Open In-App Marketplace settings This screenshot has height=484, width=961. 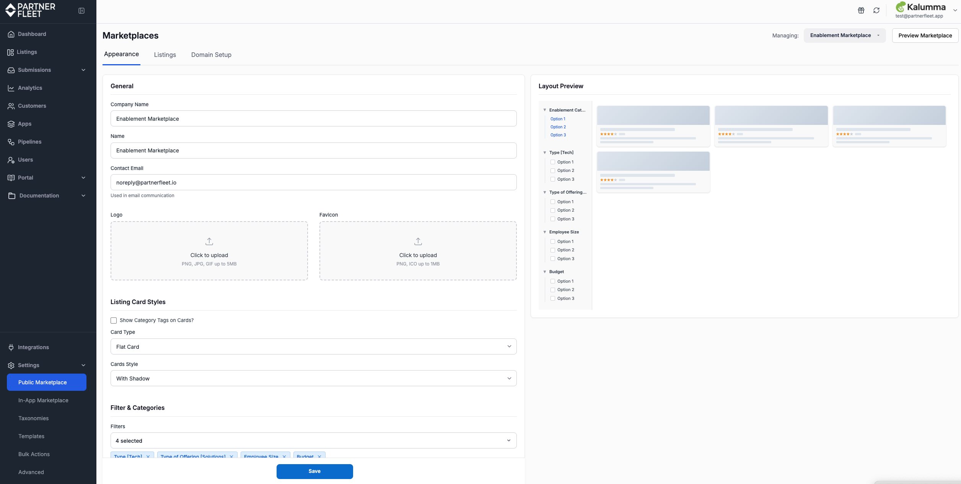click(43, 400)
